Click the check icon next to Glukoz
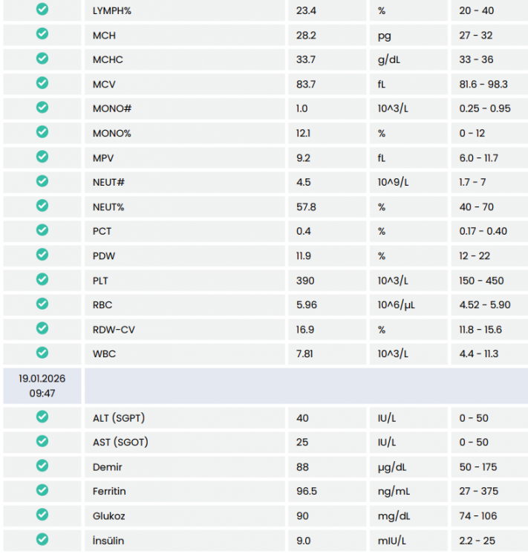Screen dimensions: 528x557 (x=42, y=515)
